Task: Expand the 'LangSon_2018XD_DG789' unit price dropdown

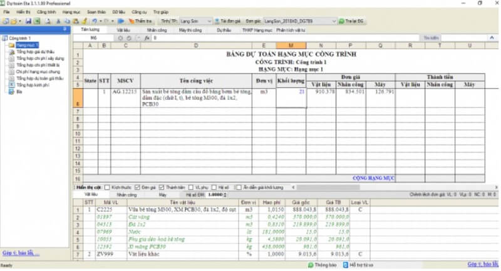Action: point(336,21)
